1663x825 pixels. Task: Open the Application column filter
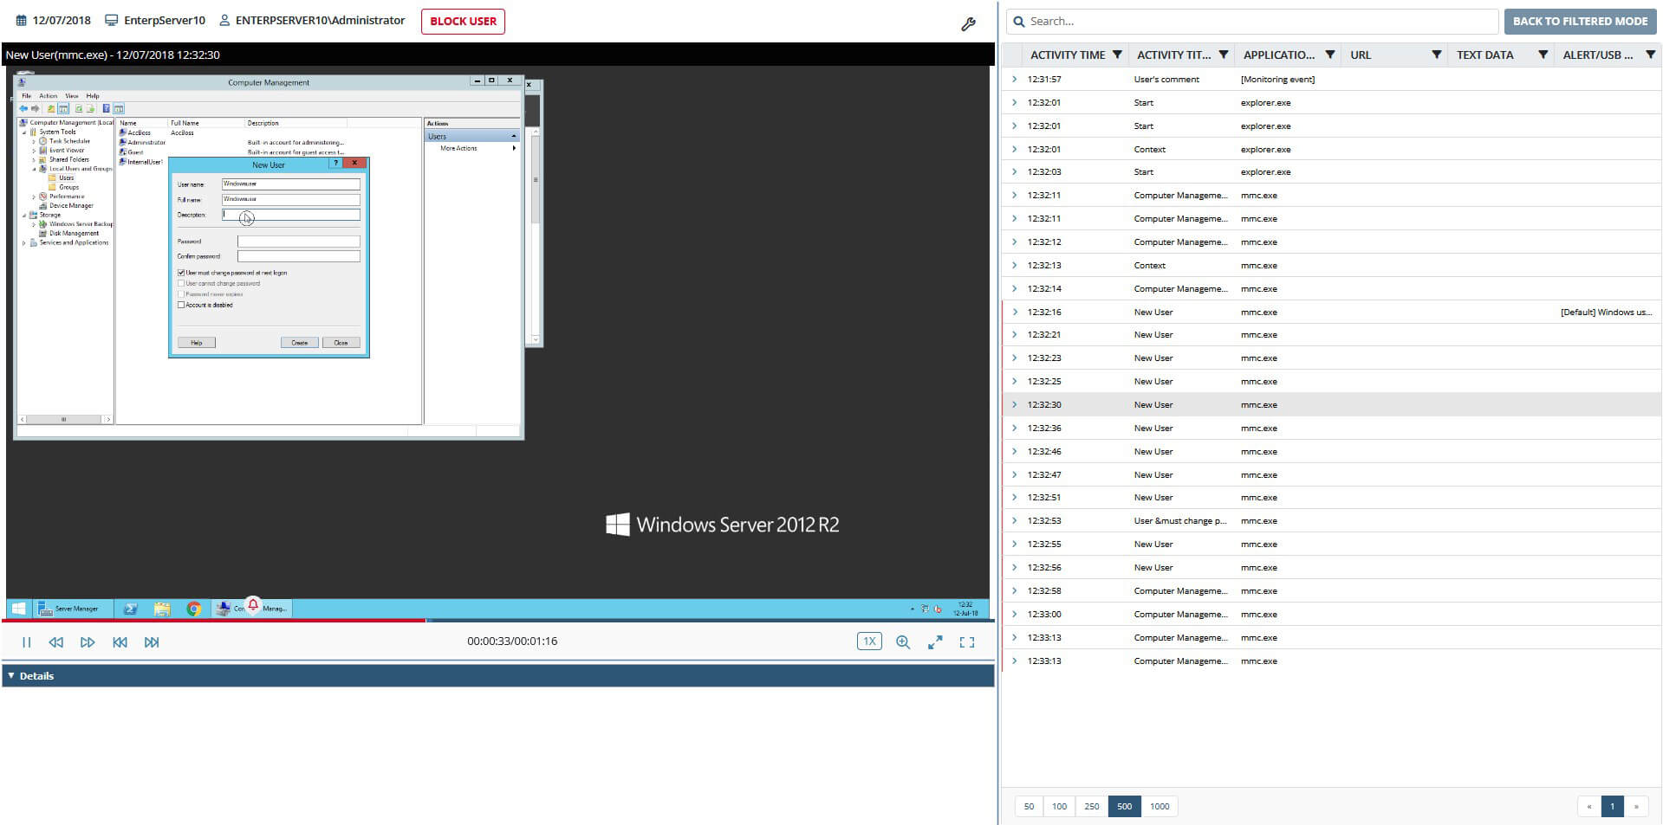click(x=1330, y=55)
